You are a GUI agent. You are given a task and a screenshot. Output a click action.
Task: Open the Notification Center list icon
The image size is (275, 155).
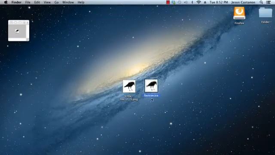[x=268, y=2]
